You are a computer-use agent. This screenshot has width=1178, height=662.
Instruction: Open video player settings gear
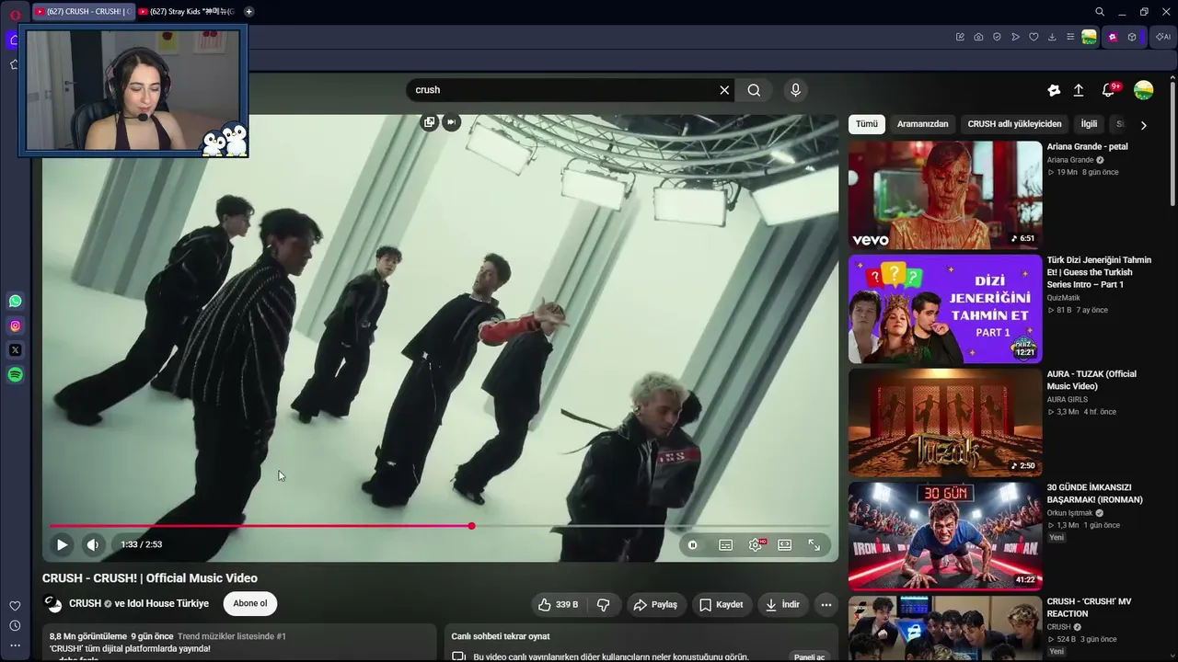756,544
